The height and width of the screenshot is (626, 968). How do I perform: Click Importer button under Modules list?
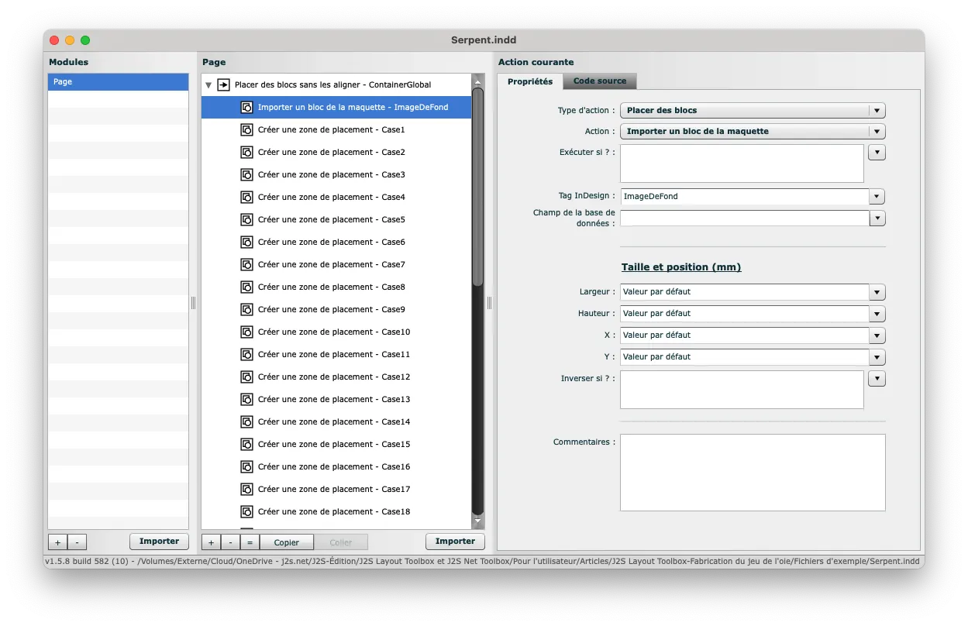click(159, 542)
